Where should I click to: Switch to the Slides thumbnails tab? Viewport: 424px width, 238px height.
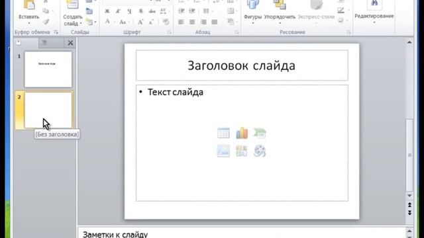point(26,42)
